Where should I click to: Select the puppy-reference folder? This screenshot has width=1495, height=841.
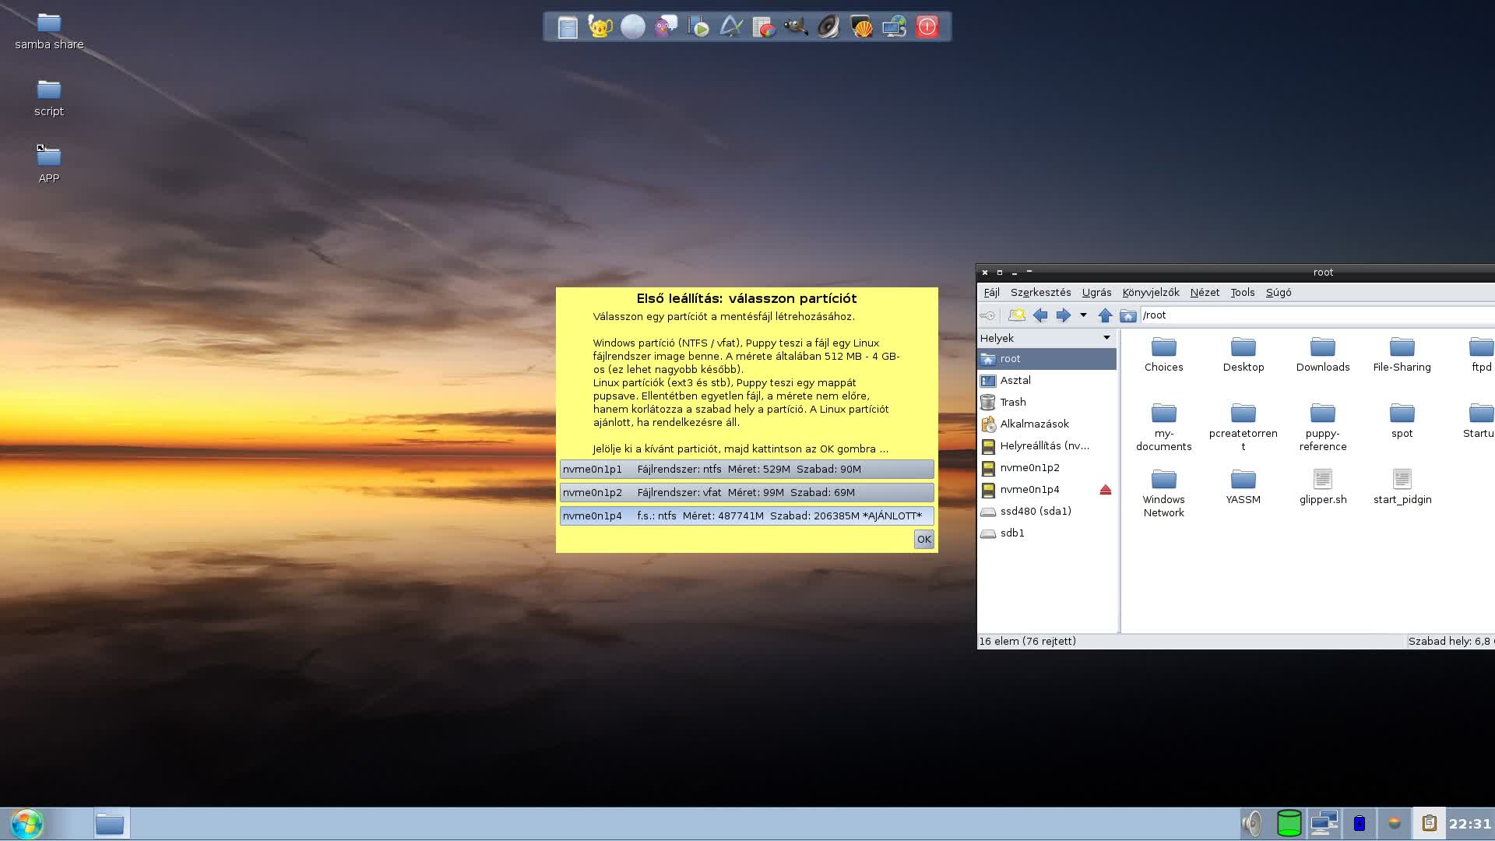1323,427
